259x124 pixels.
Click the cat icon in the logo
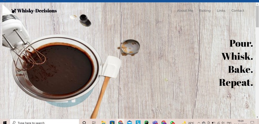point(14,11)
